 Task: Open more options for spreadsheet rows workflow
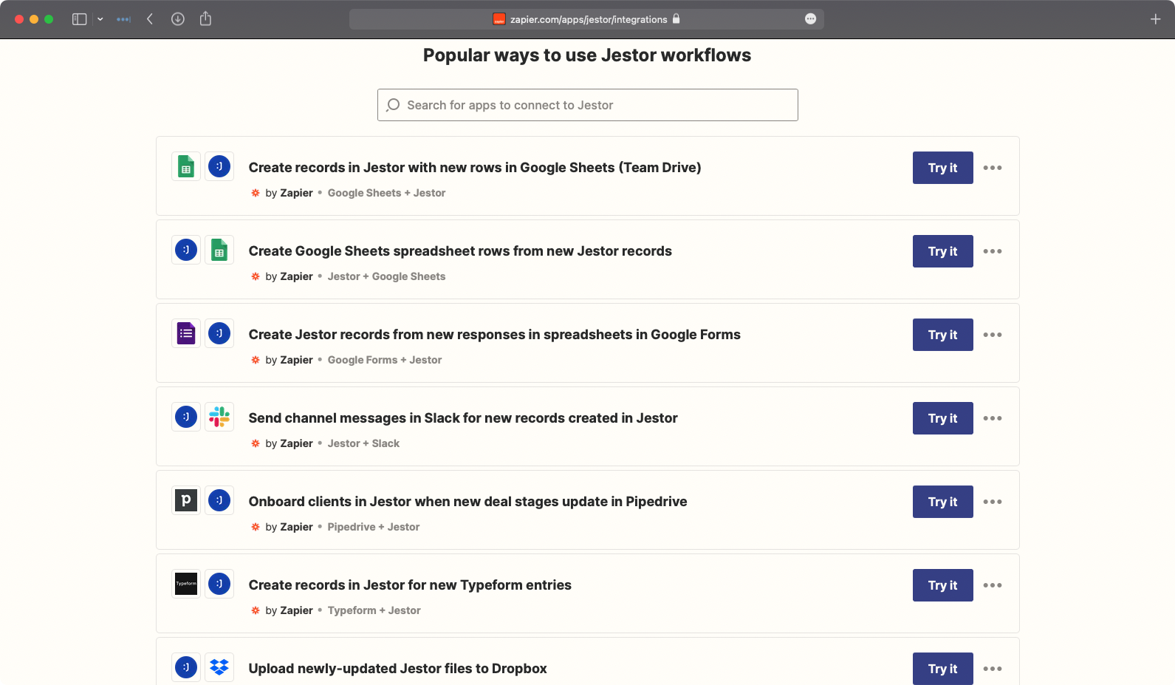point(993,251)
